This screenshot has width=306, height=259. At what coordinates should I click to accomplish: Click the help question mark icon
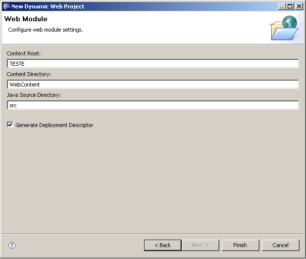click(12, 245)
